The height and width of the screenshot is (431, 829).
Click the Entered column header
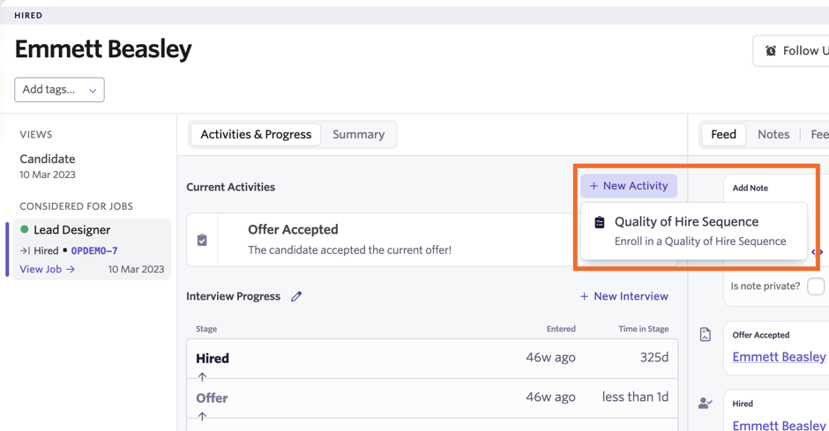[x=561, y=329]
